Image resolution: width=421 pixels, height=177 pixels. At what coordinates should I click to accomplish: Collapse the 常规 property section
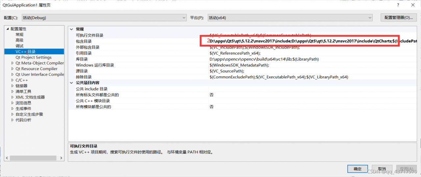coord(71,29)
